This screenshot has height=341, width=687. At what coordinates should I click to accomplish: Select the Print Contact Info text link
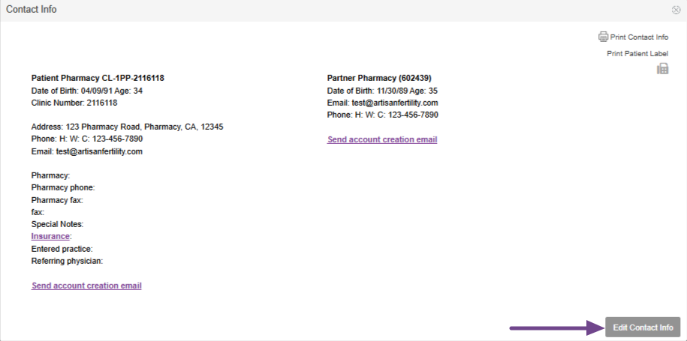point(639,37)
